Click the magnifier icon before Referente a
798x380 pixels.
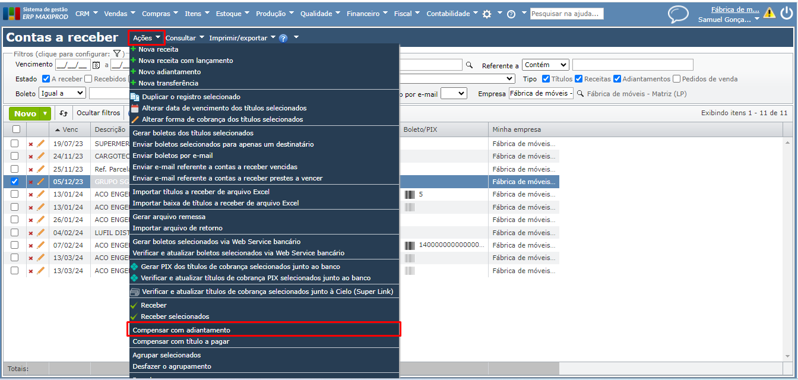469,65
